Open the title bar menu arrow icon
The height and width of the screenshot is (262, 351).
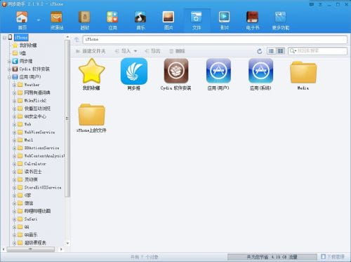click(x=320, y=4)
